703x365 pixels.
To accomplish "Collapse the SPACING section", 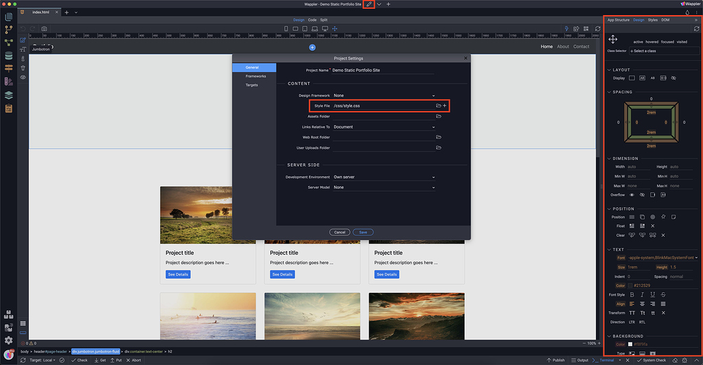I will click(x=610, y=92).
